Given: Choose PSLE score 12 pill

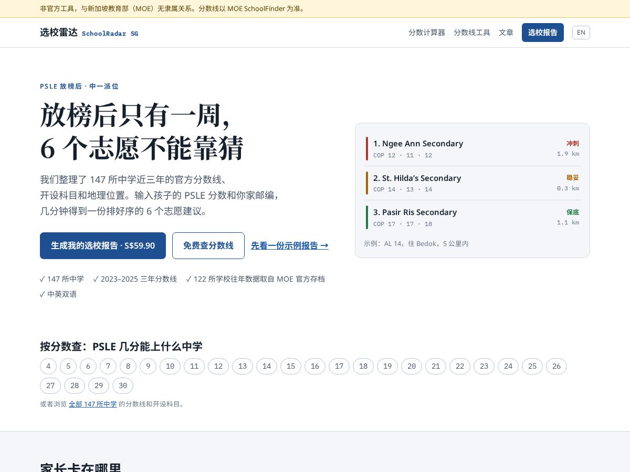Looking at the screenshot, I should pyautogui.click(x=218, y=366).
